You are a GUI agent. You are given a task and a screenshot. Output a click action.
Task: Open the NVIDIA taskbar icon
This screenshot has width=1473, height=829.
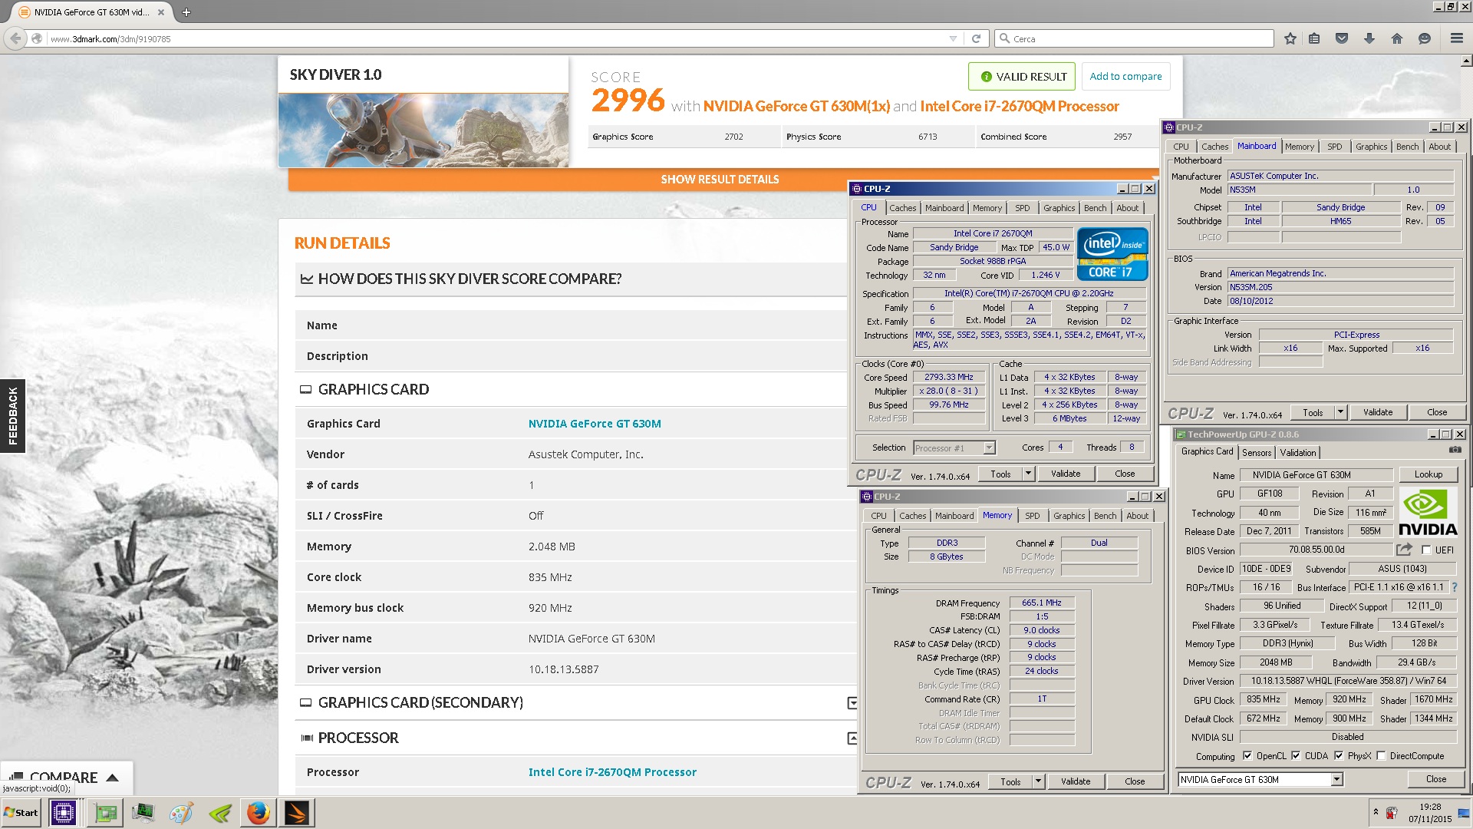pos(220,812)
